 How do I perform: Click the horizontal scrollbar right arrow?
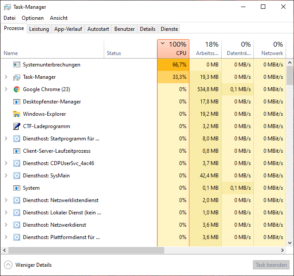[x=283, y=250]
